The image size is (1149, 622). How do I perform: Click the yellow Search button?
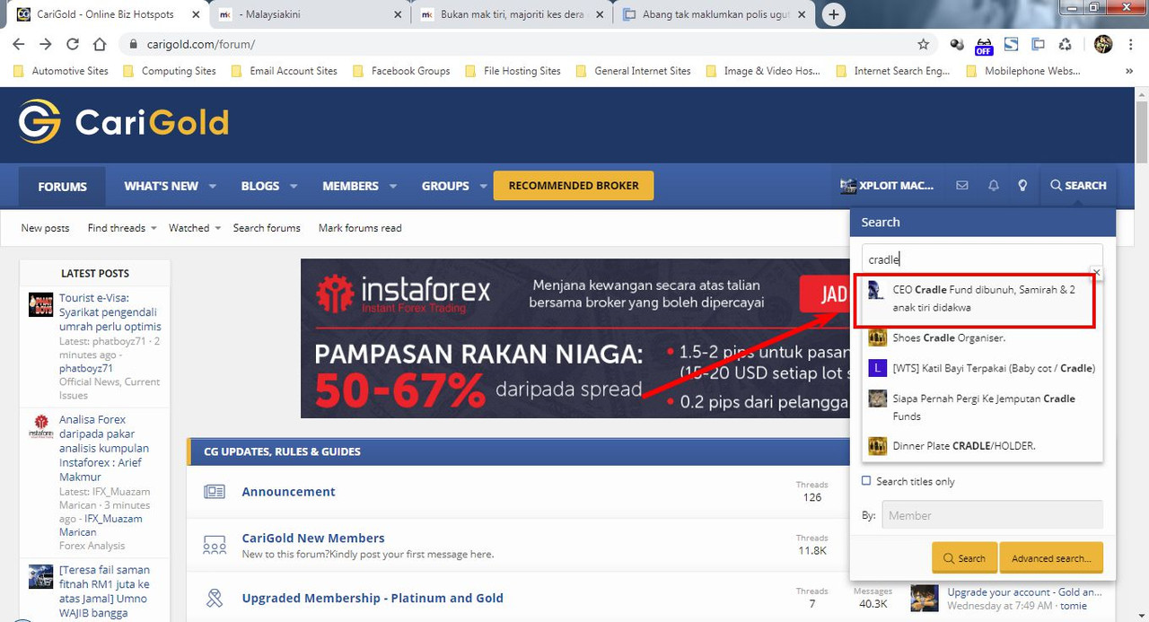pyautogui.click(x=963, y=557)
